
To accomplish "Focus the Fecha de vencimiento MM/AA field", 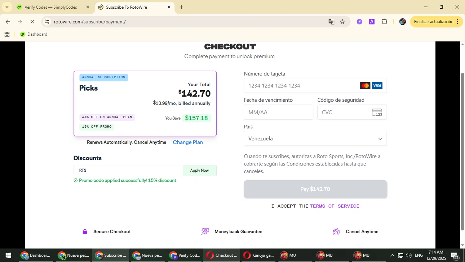I will pos(278,112).
